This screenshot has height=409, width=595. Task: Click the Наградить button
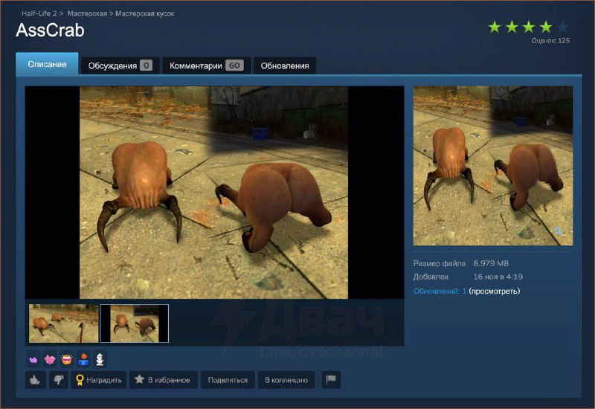click(x=99, y=380)
